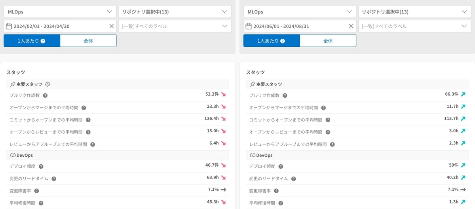Viewport: 475px width, 209px height.
Task: Click the 6.4h value in left panel
Action: 214,143
